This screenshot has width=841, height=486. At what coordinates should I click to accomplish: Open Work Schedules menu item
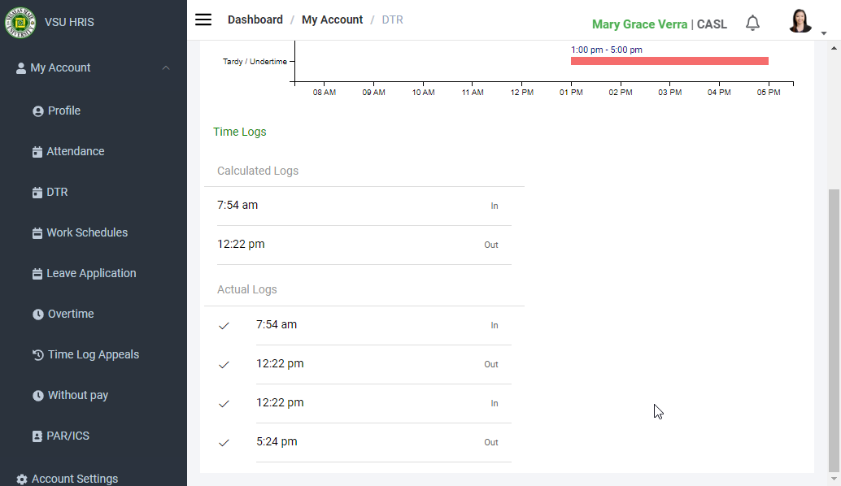(86, 232)
